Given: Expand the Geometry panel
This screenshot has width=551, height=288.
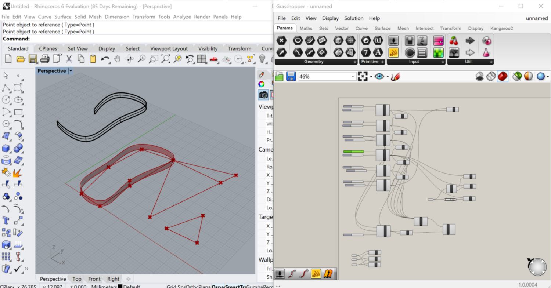Looking at the screenshot, I should [355, 62].
